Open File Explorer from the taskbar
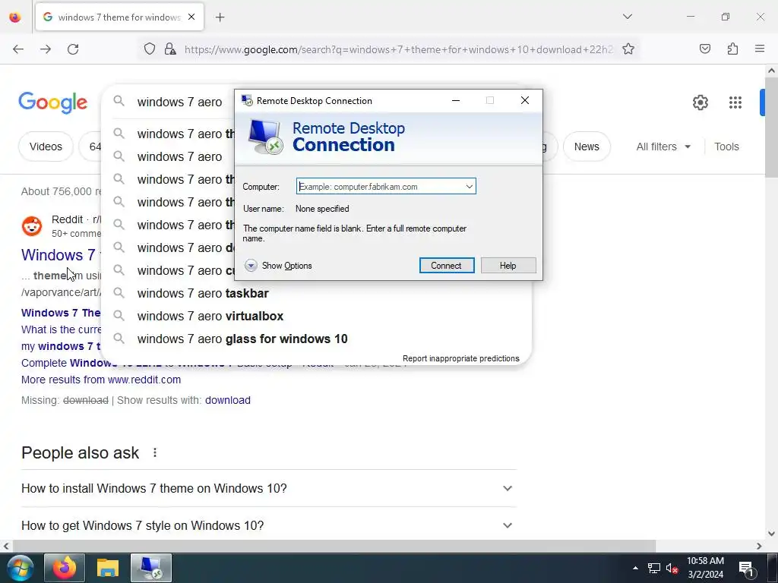Image resolution: width=778 pixels, height=583 pixels. 108,568
